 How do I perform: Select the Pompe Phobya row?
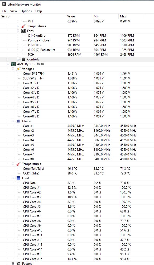pyautogui.click(x=77, y=40)
